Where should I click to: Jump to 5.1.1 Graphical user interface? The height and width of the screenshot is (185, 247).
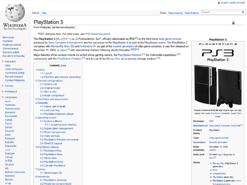tap(61, 125)
